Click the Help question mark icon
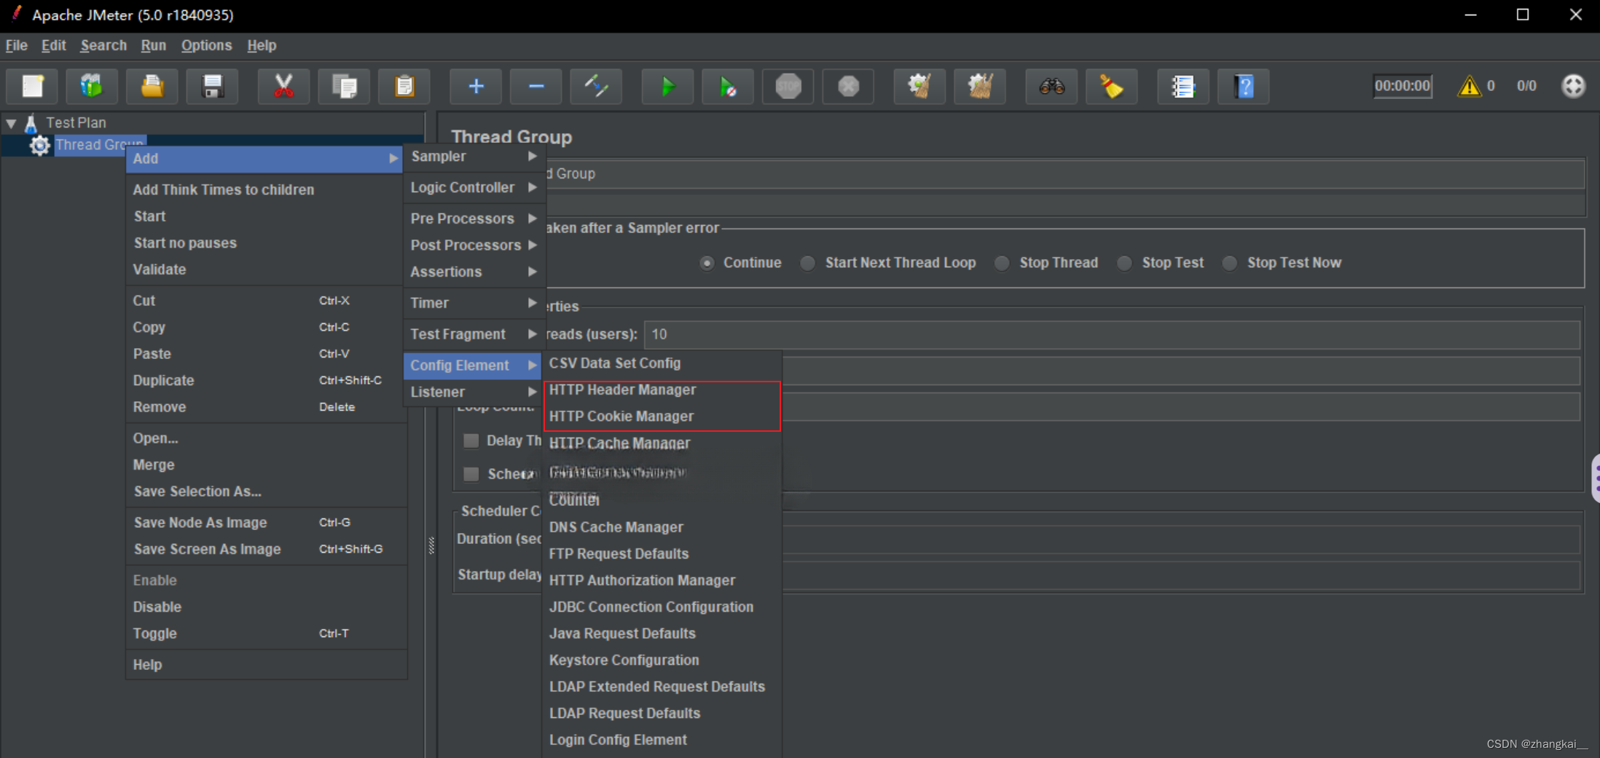The width and height of the screenshot is (1600, 758). click(1244, 87)
